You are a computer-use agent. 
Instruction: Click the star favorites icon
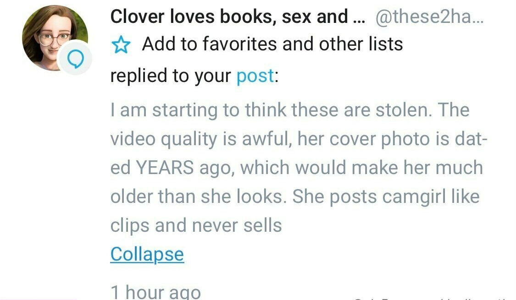point(121,44)
